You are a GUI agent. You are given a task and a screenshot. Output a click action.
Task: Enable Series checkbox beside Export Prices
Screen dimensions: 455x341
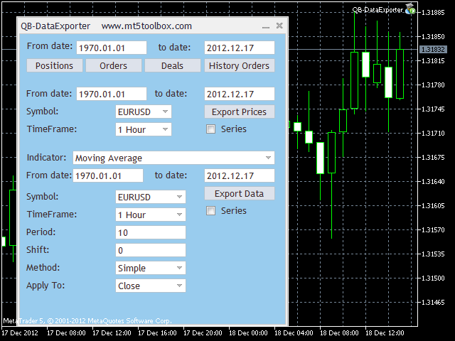(x=210, y=129)
